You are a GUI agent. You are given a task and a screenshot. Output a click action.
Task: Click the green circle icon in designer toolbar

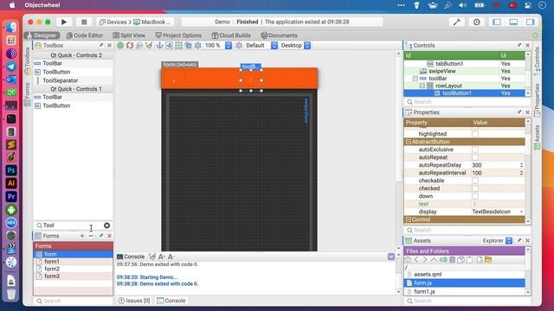(120, 46)
